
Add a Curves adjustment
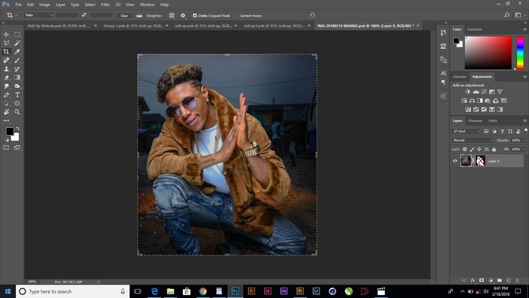point(484,92)
